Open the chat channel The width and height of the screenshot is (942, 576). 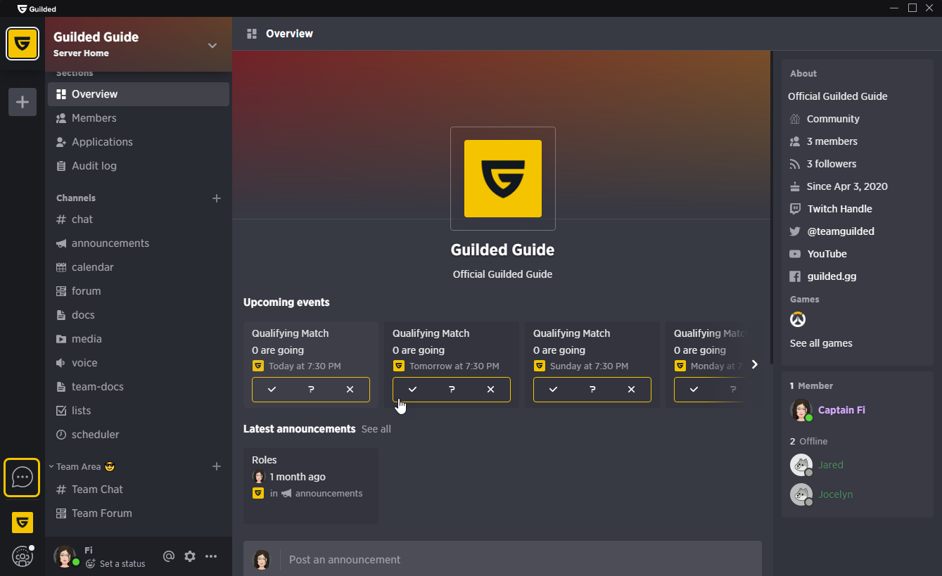coord(139,219)
